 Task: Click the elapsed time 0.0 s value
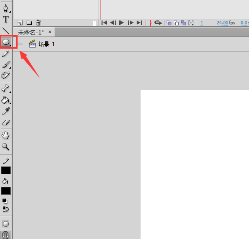pyautogui.click(x=245, y=23)
